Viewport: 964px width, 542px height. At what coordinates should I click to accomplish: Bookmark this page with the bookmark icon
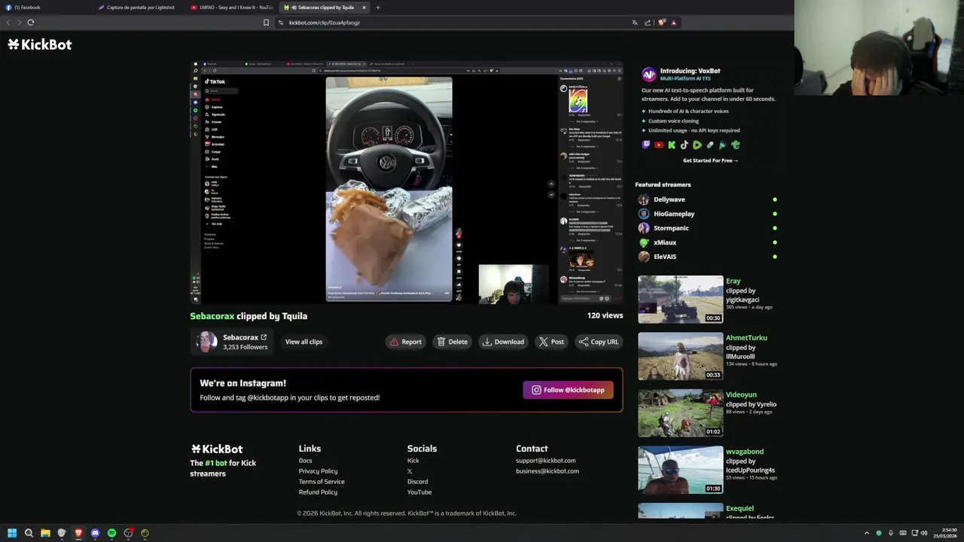(x=266, y=23)
